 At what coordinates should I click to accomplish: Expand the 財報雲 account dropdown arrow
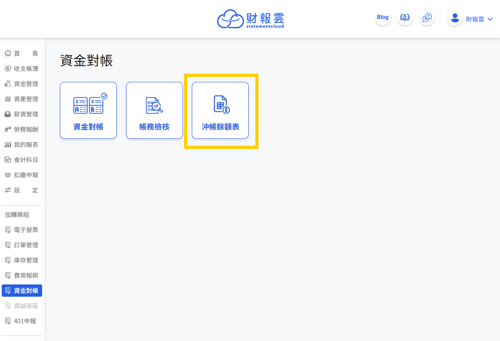[490, 19]
